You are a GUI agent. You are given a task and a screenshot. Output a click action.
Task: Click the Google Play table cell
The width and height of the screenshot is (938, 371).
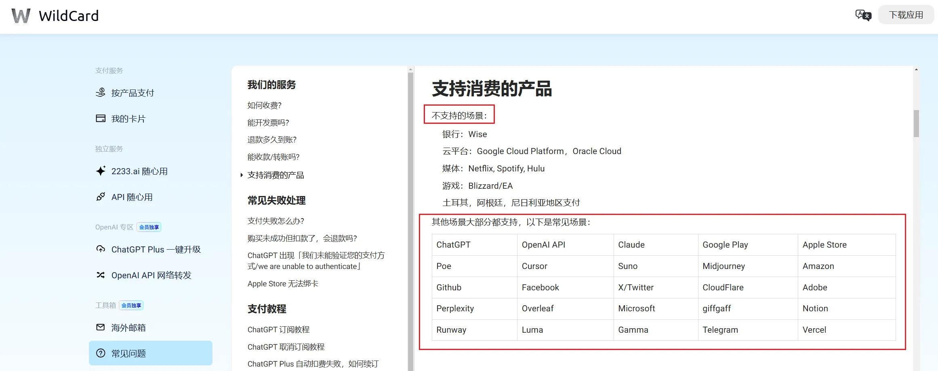pos(748,245)
